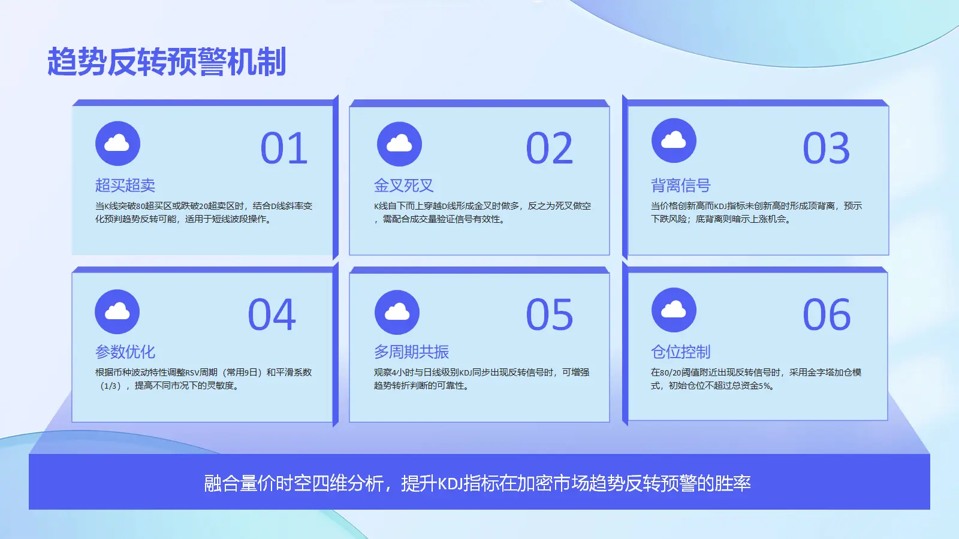Screen dimensions: 959x539
Task: Click the cloud icon above 参数优化
Action: pos(117,312)
